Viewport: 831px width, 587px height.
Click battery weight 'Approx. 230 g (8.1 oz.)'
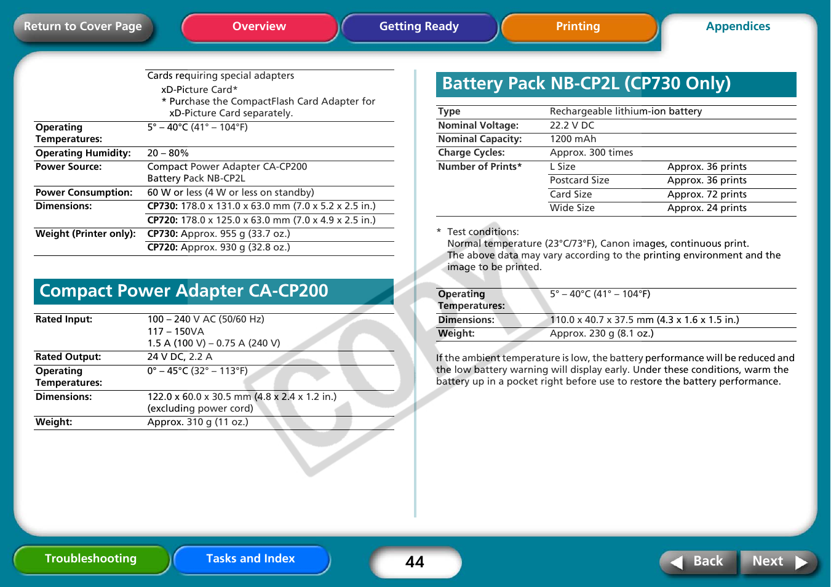[602, 333]
